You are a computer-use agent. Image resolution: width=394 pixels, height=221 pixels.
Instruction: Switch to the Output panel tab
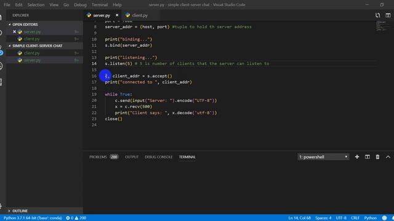132,157
